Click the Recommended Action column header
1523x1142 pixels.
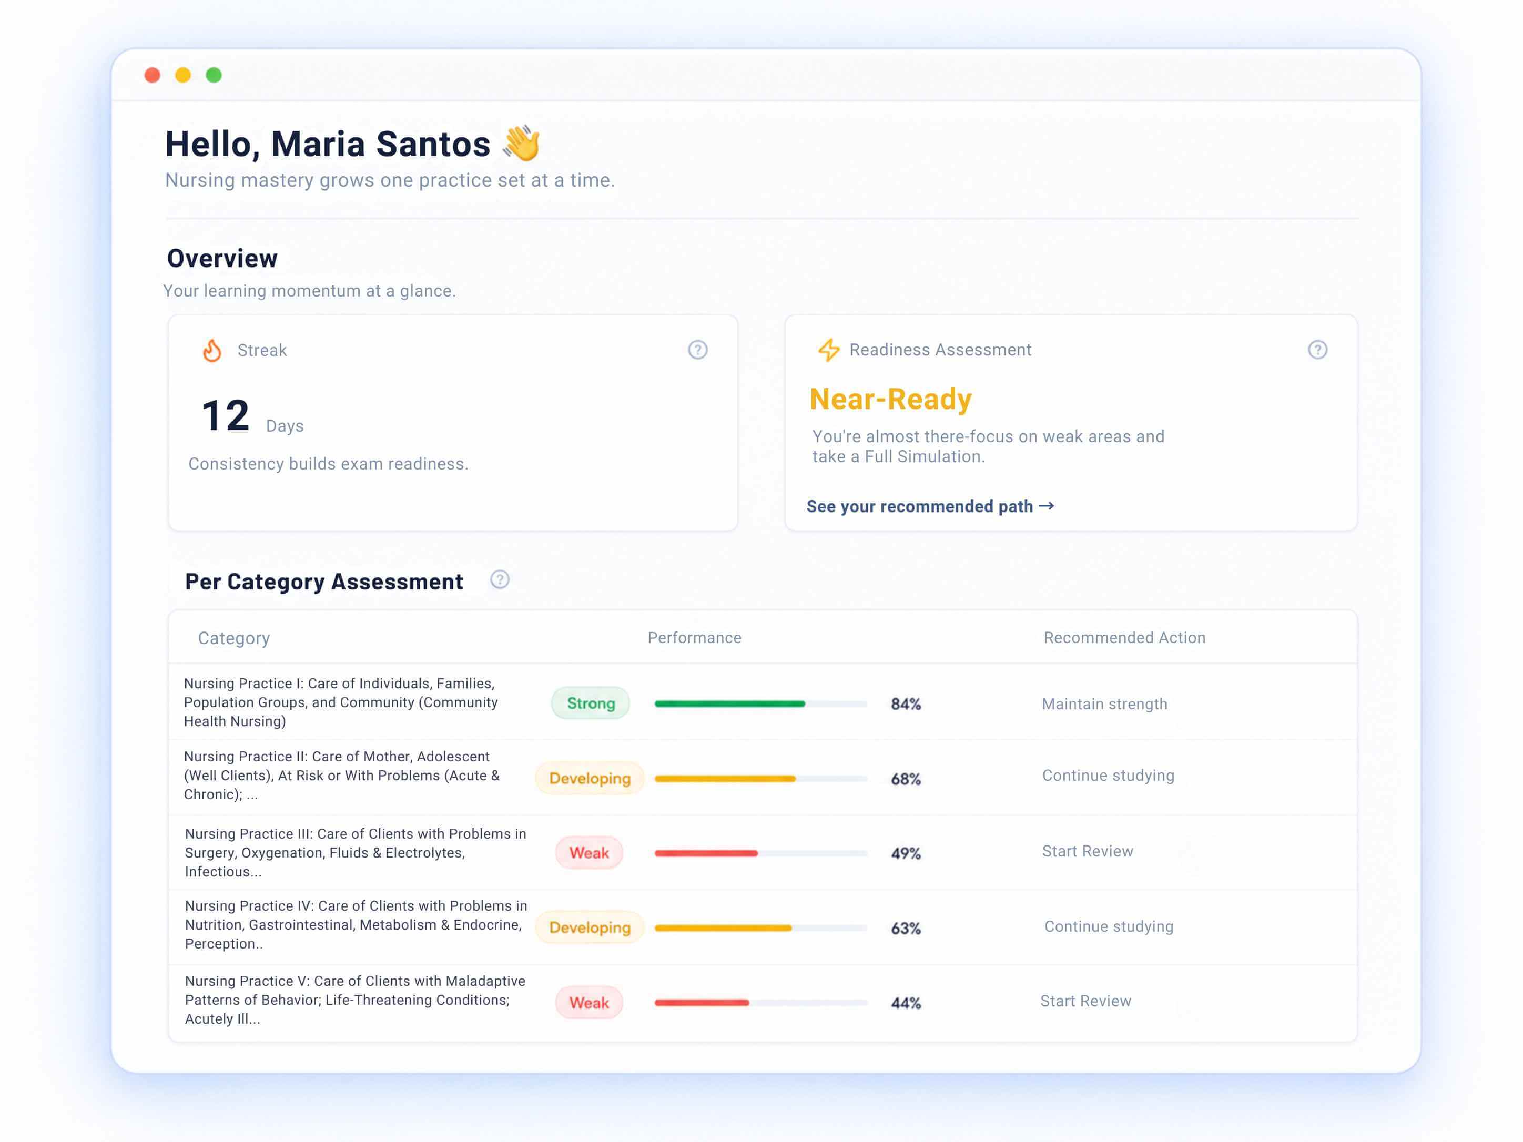click(1124, 637)
